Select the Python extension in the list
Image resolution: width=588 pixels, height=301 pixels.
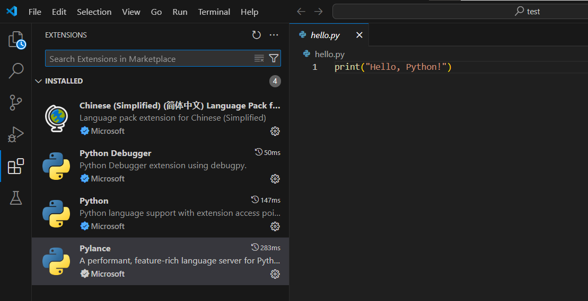[x=159, y=213]
